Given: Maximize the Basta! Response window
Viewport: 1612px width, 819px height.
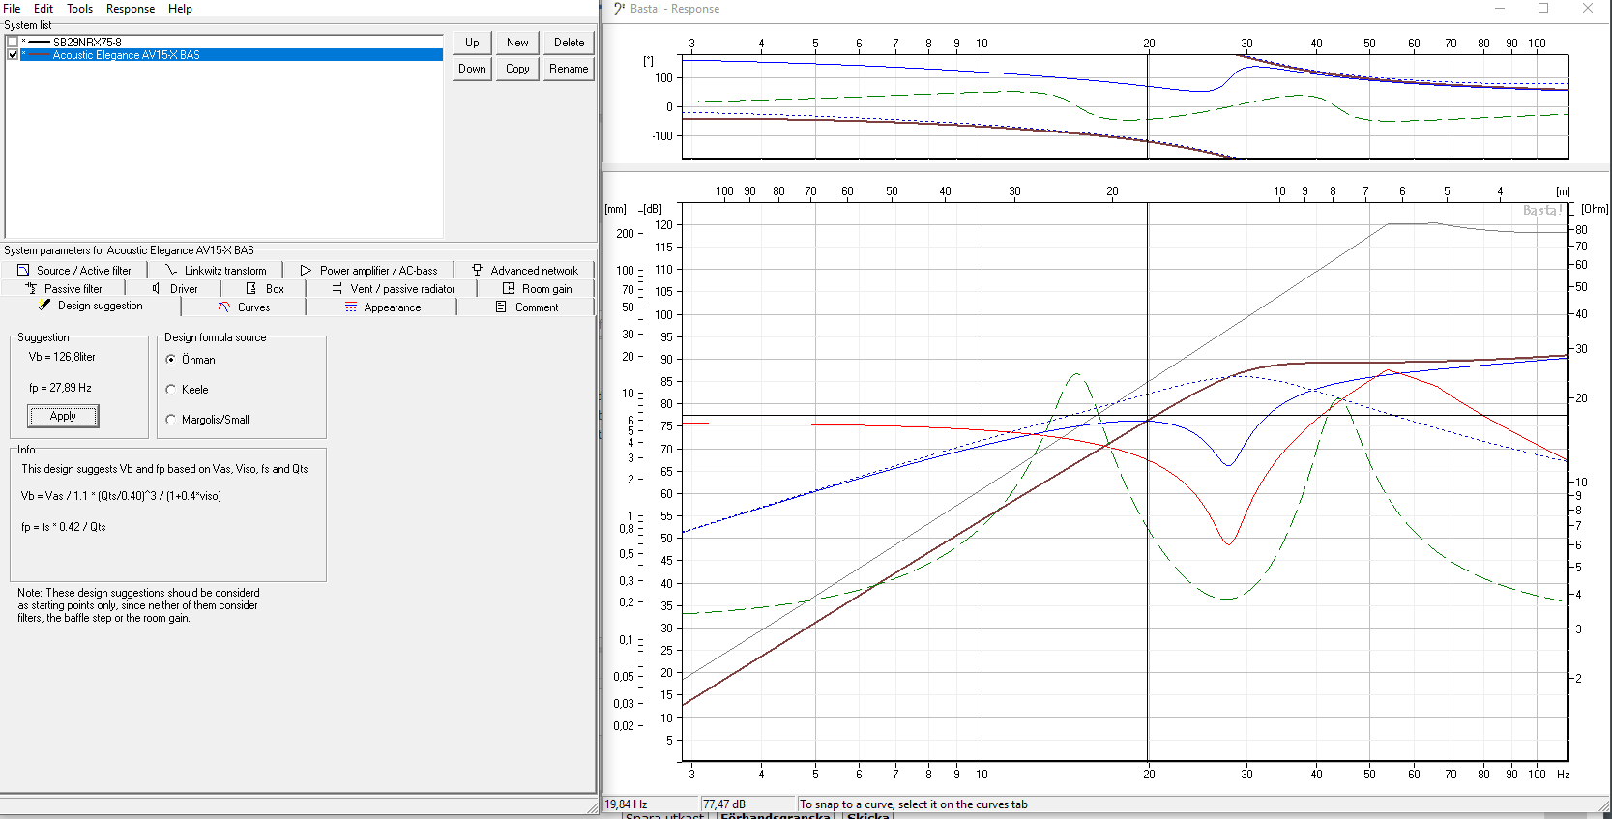Looking at the screenshot, I should click(1543, 9).
